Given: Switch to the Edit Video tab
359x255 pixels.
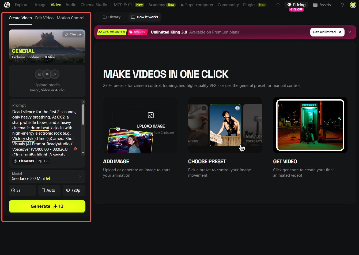Looking at the screenshot, I should 44,18.
